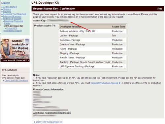This screenshot has width=165, height=124.
Task: Open Getting Started in sidebar
Action: pos(10,7)
